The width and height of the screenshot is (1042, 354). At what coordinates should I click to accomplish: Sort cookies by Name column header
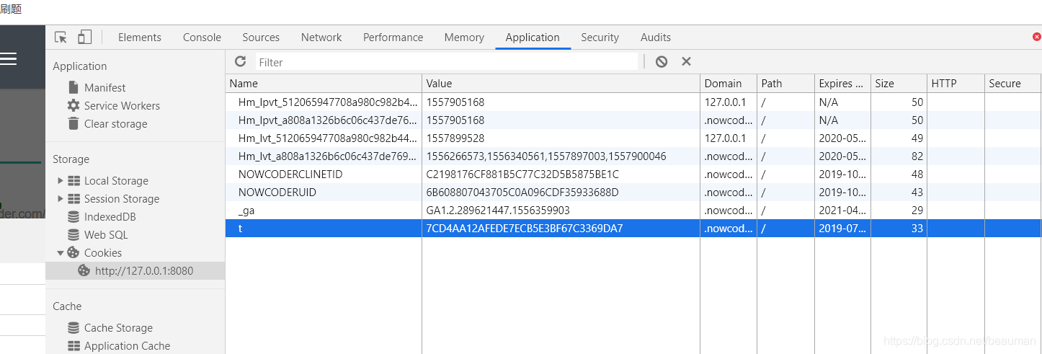tap(324, 84)
